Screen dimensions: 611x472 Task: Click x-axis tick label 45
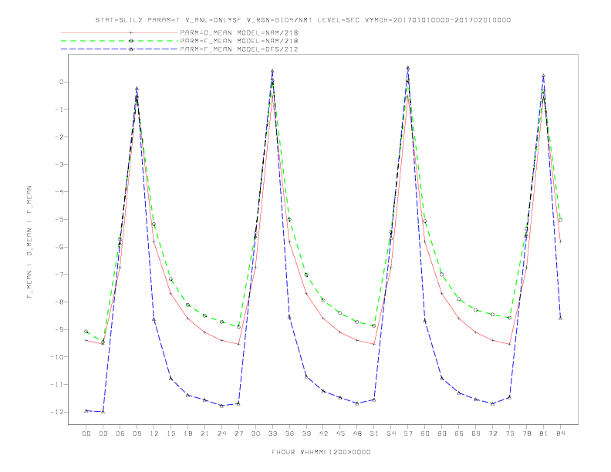[340, 433]
